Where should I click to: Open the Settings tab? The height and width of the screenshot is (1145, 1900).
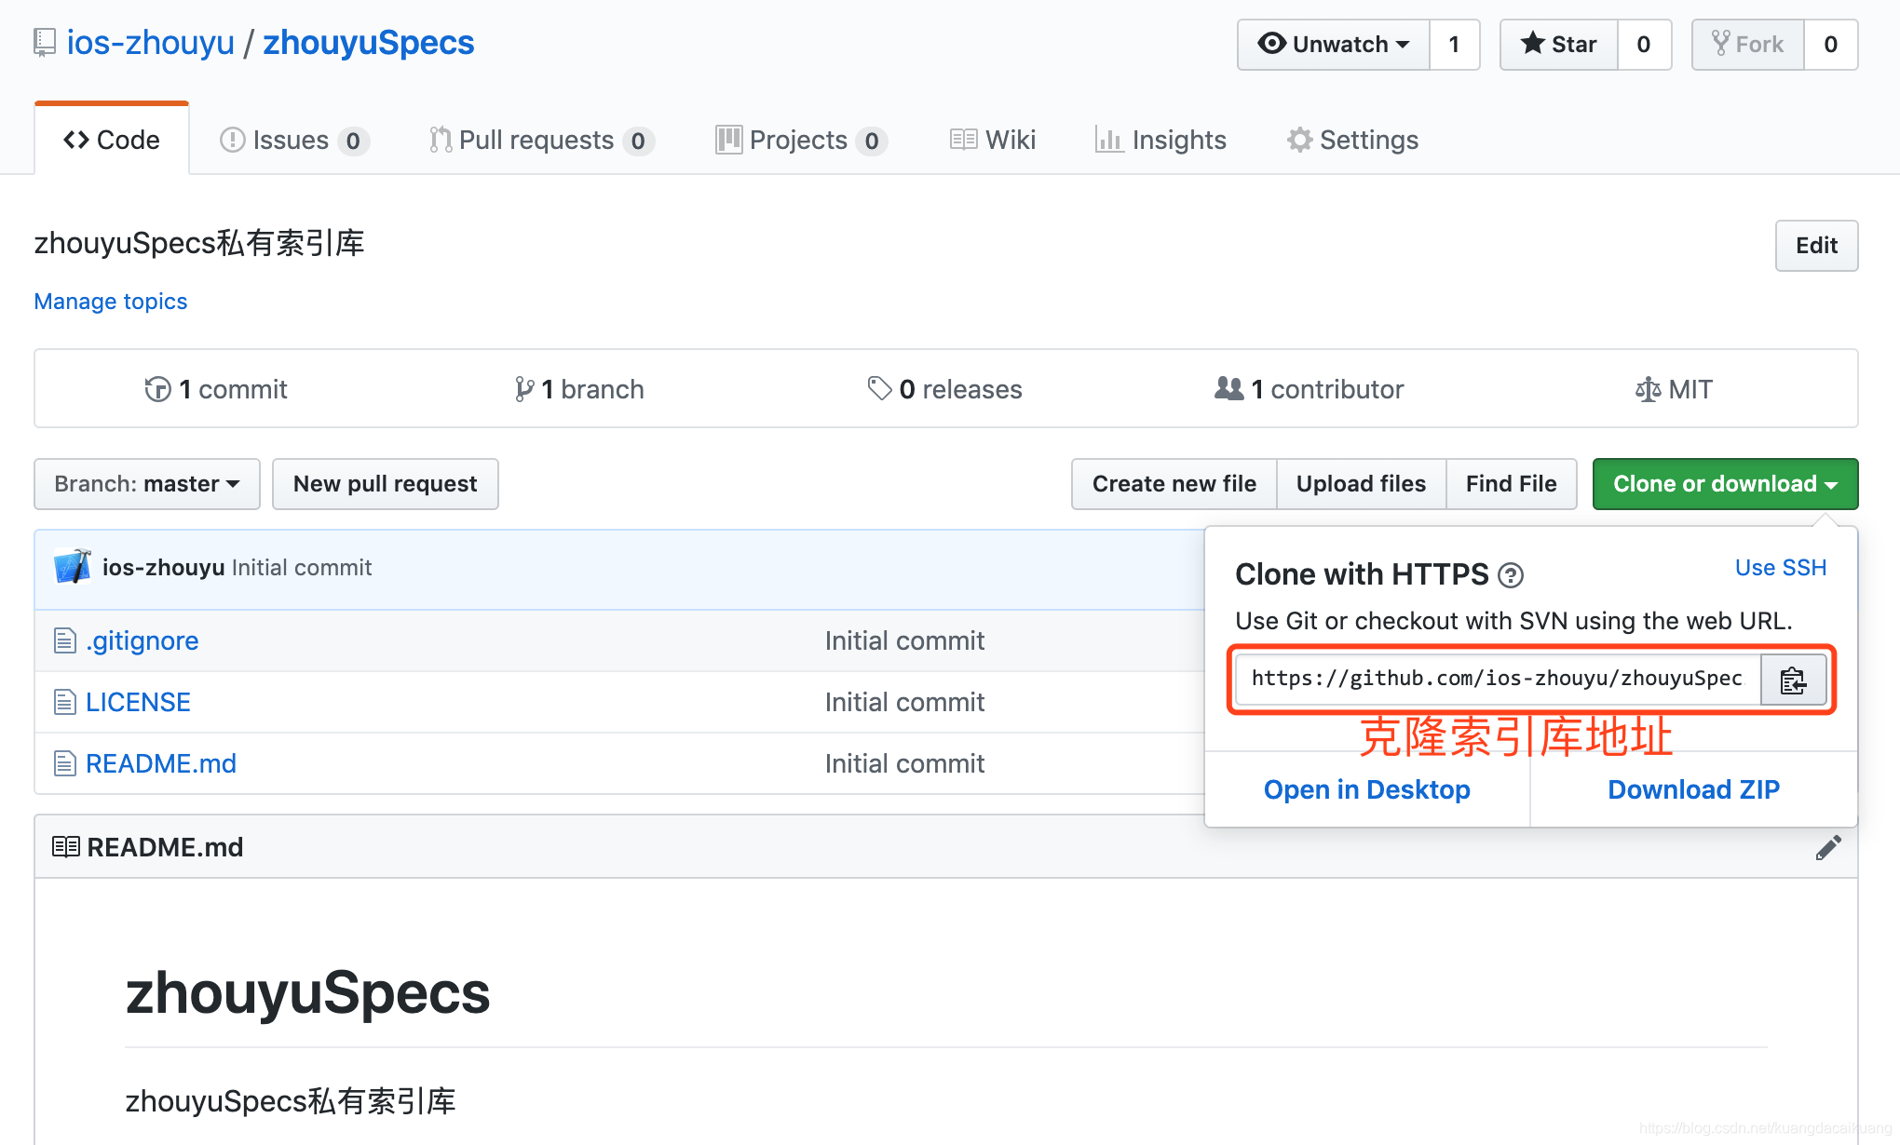coord(1352,140)
